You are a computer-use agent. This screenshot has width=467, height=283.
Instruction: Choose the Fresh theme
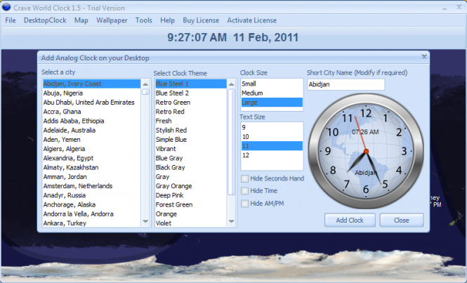coord(190,121)
